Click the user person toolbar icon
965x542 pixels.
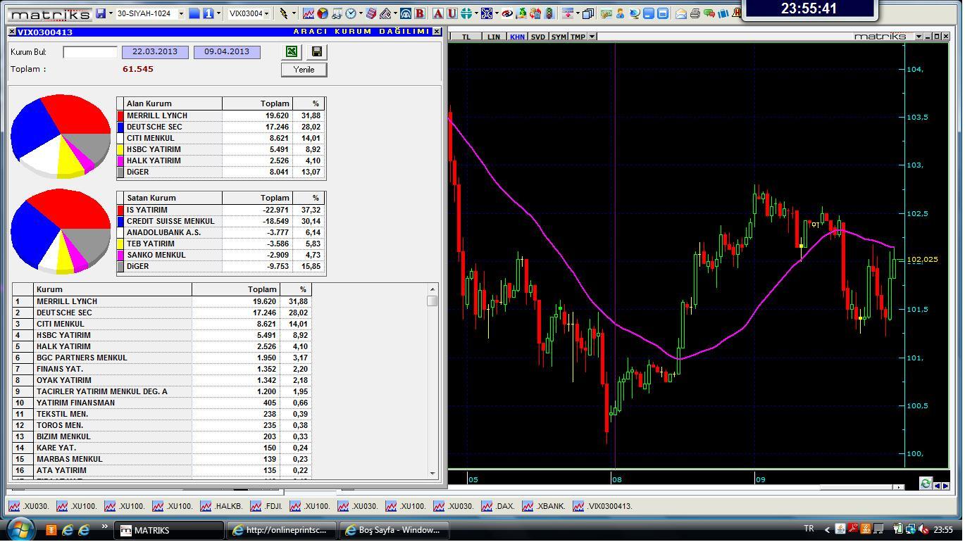coord(620,13)
